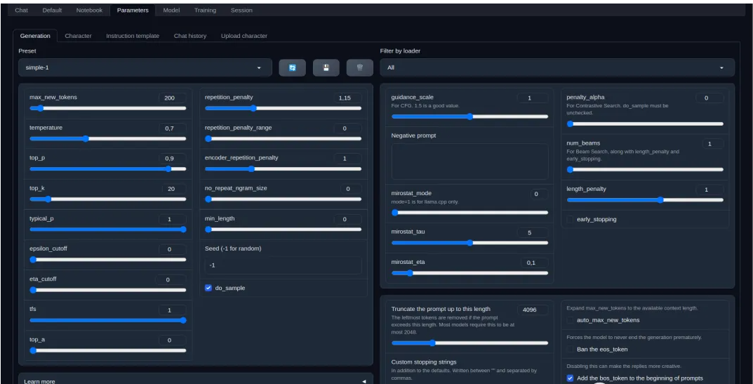The width and height of the screenshot is (753, 384).
Task: Click the Negative prompt text area
Action: [469, 161]
